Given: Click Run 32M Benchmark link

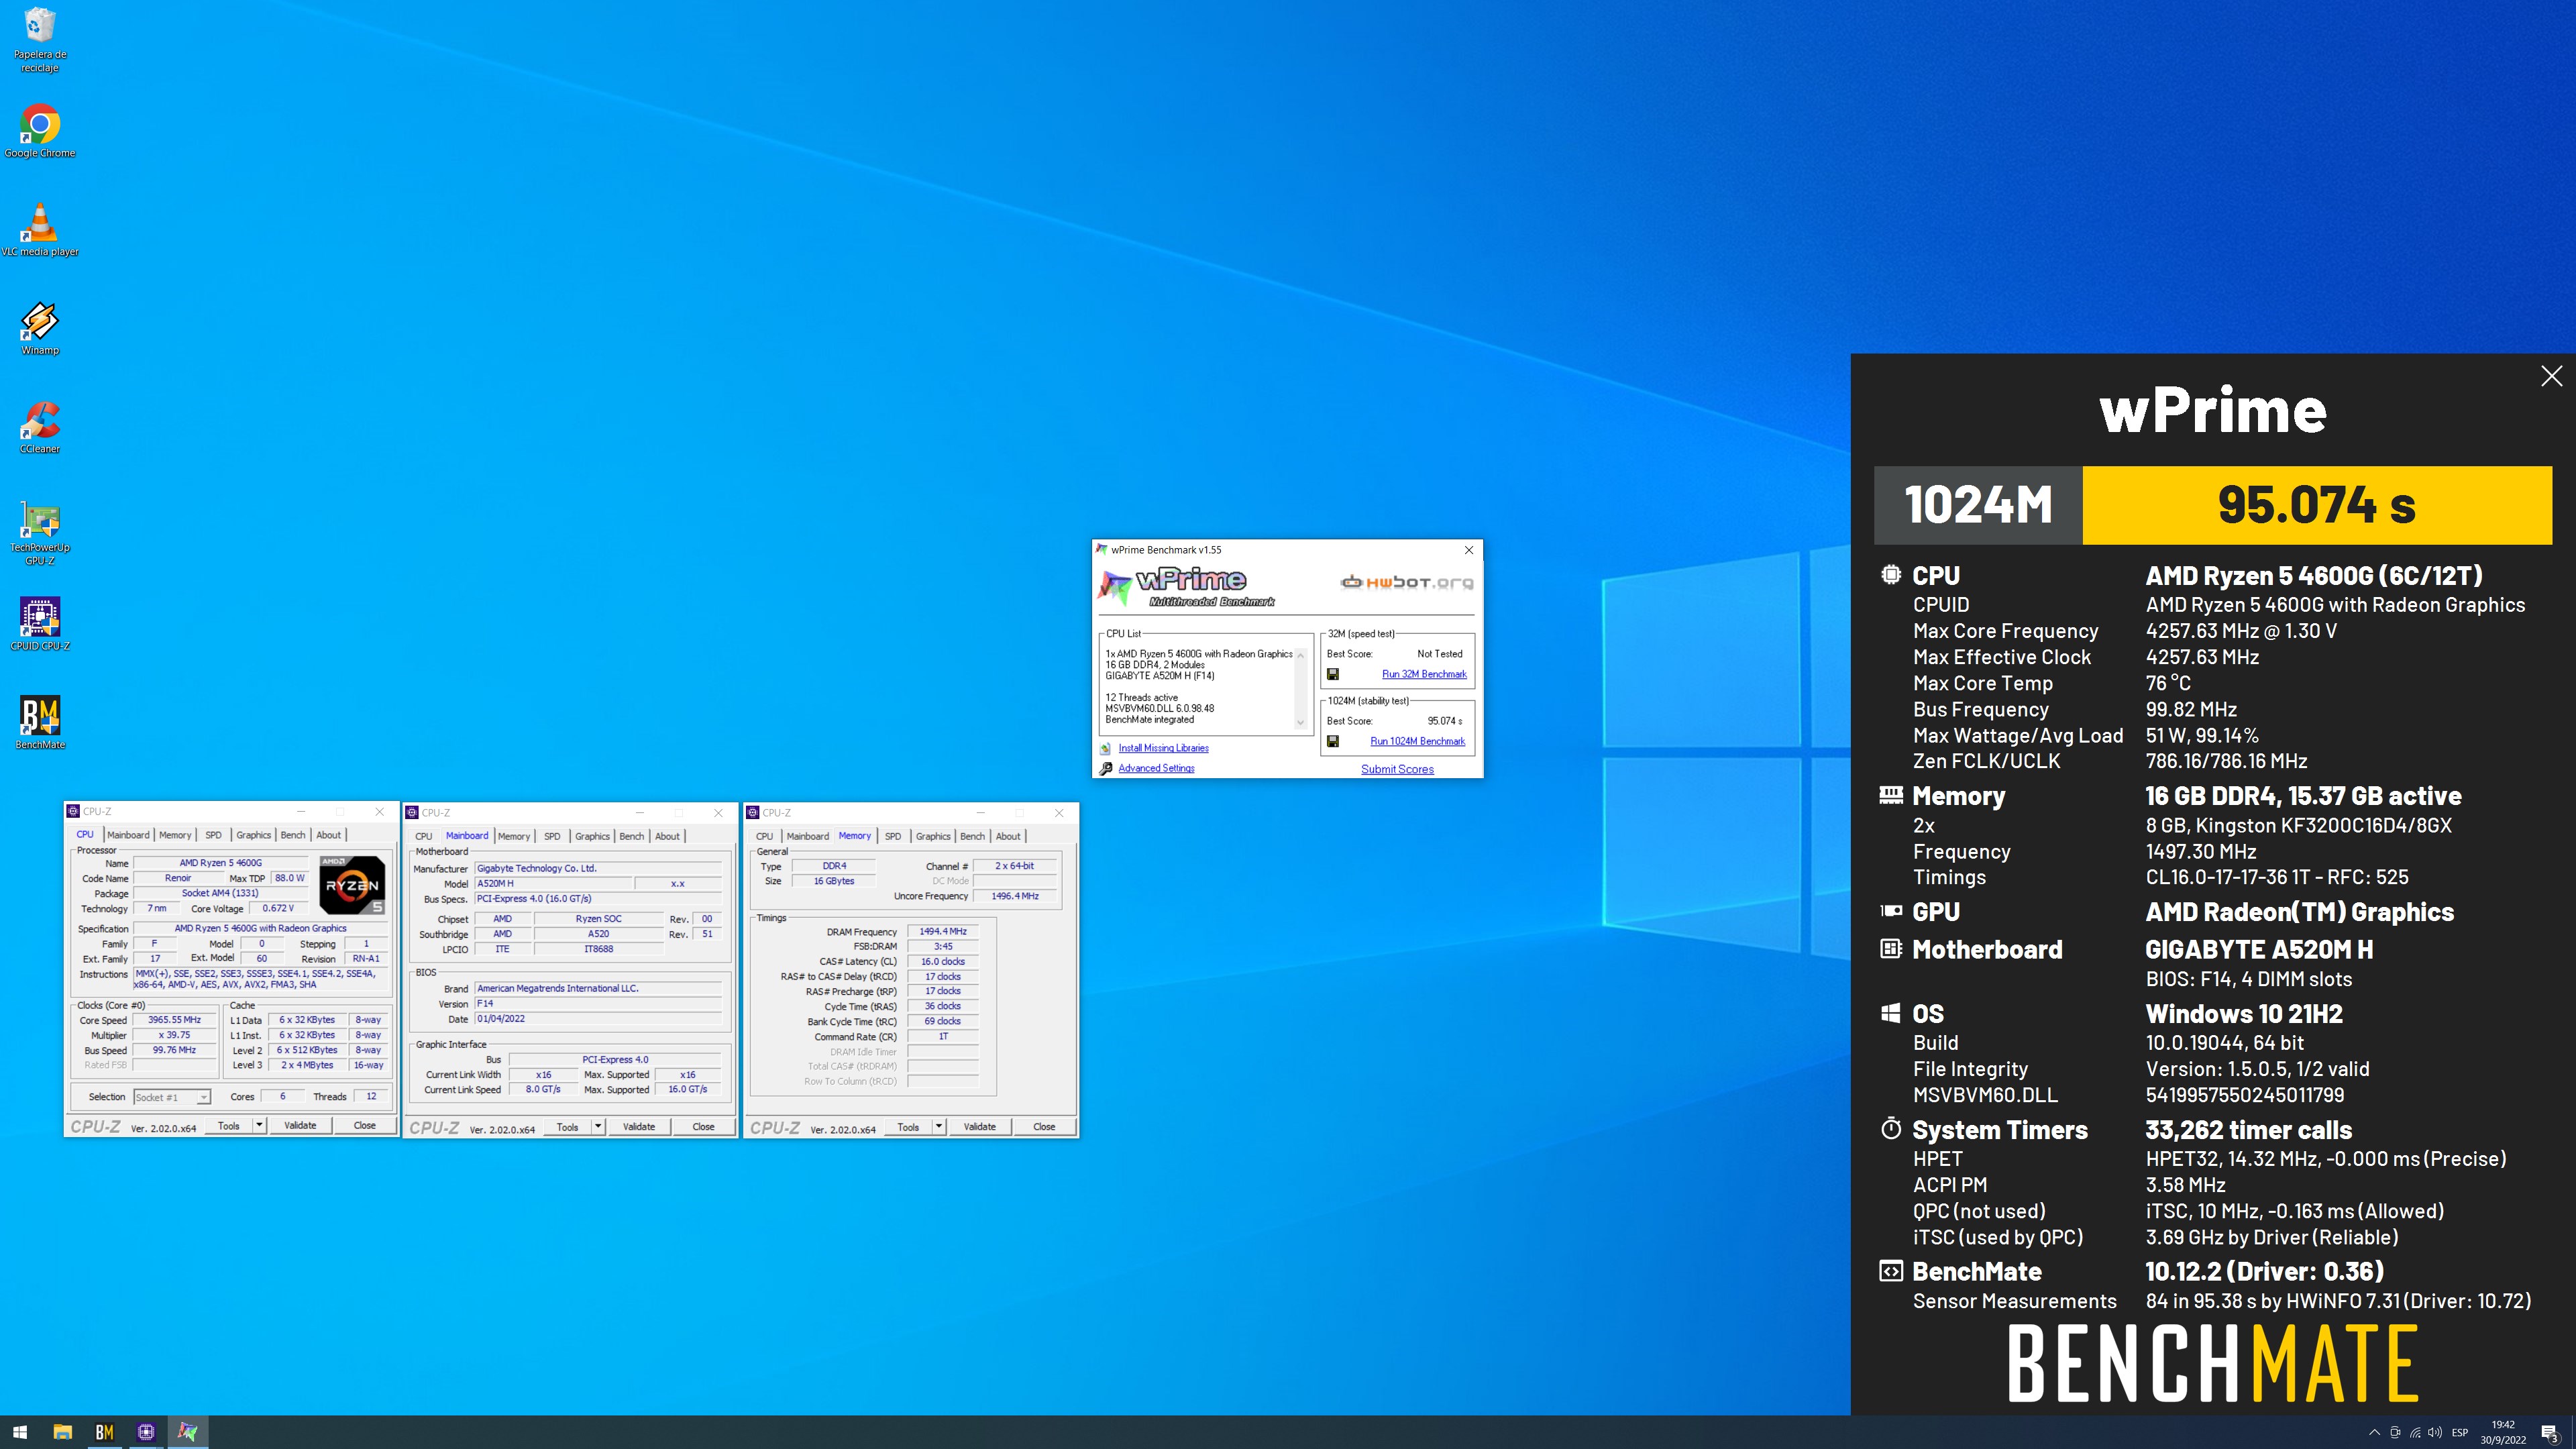Looking at the screenshot, I should 1424,674.
